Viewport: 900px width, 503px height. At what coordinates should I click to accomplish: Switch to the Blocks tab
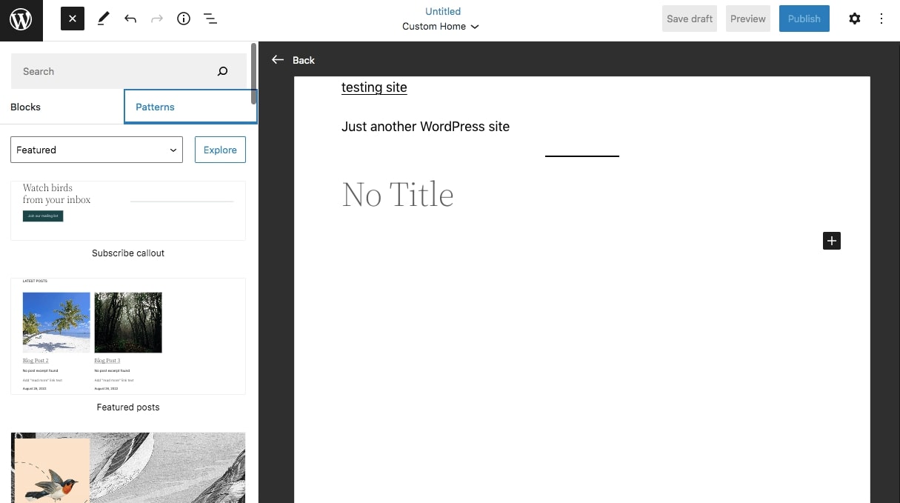point(25,107)
